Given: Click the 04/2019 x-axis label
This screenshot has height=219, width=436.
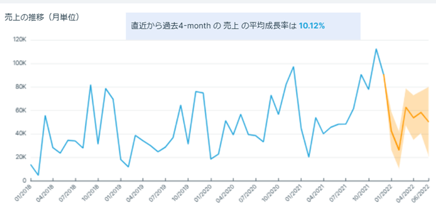Looking at the screenshot, I should tap(135, 193).
